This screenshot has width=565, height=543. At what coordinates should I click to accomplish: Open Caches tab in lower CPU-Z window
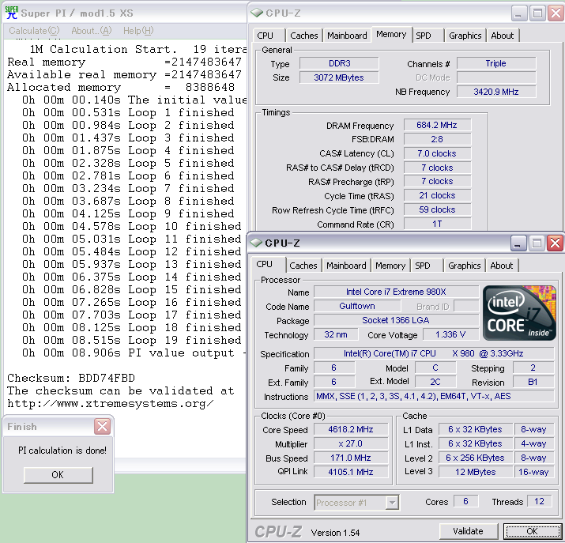303,266
